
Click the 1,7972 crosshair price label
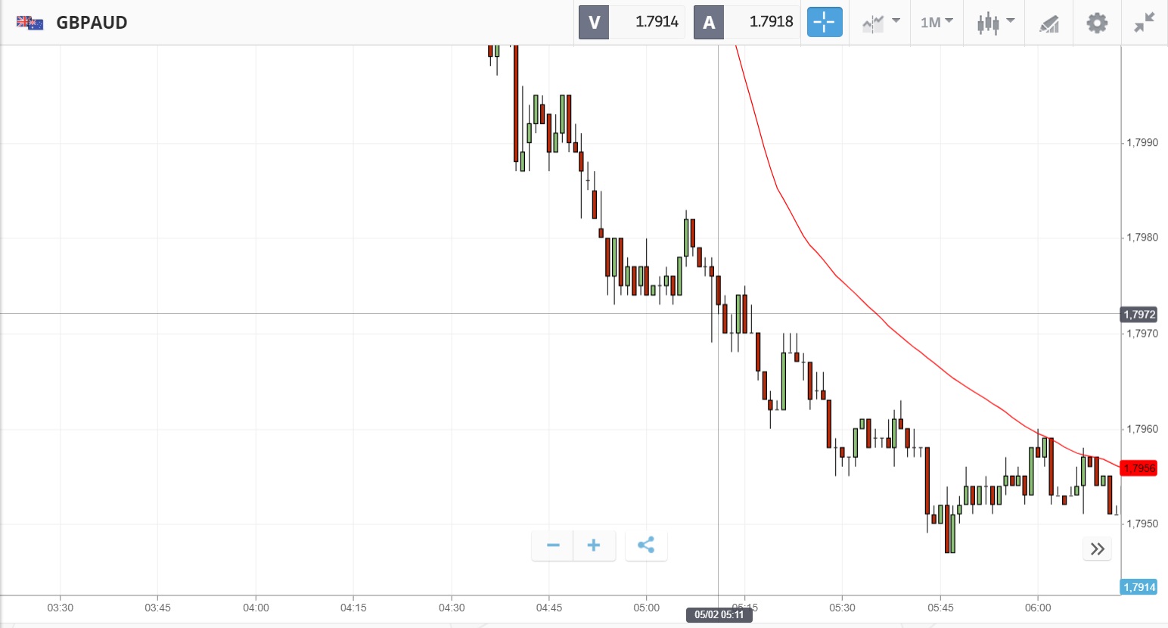pos(1138,314)
